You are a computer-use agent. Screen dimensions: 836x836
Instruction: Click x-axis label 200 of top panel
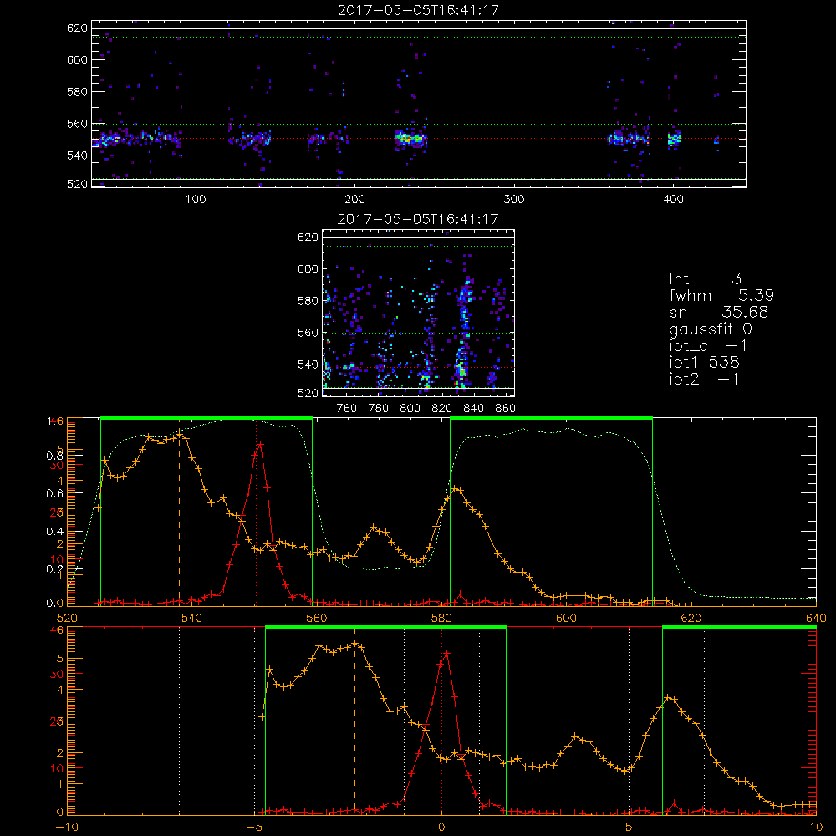(355, 200)
